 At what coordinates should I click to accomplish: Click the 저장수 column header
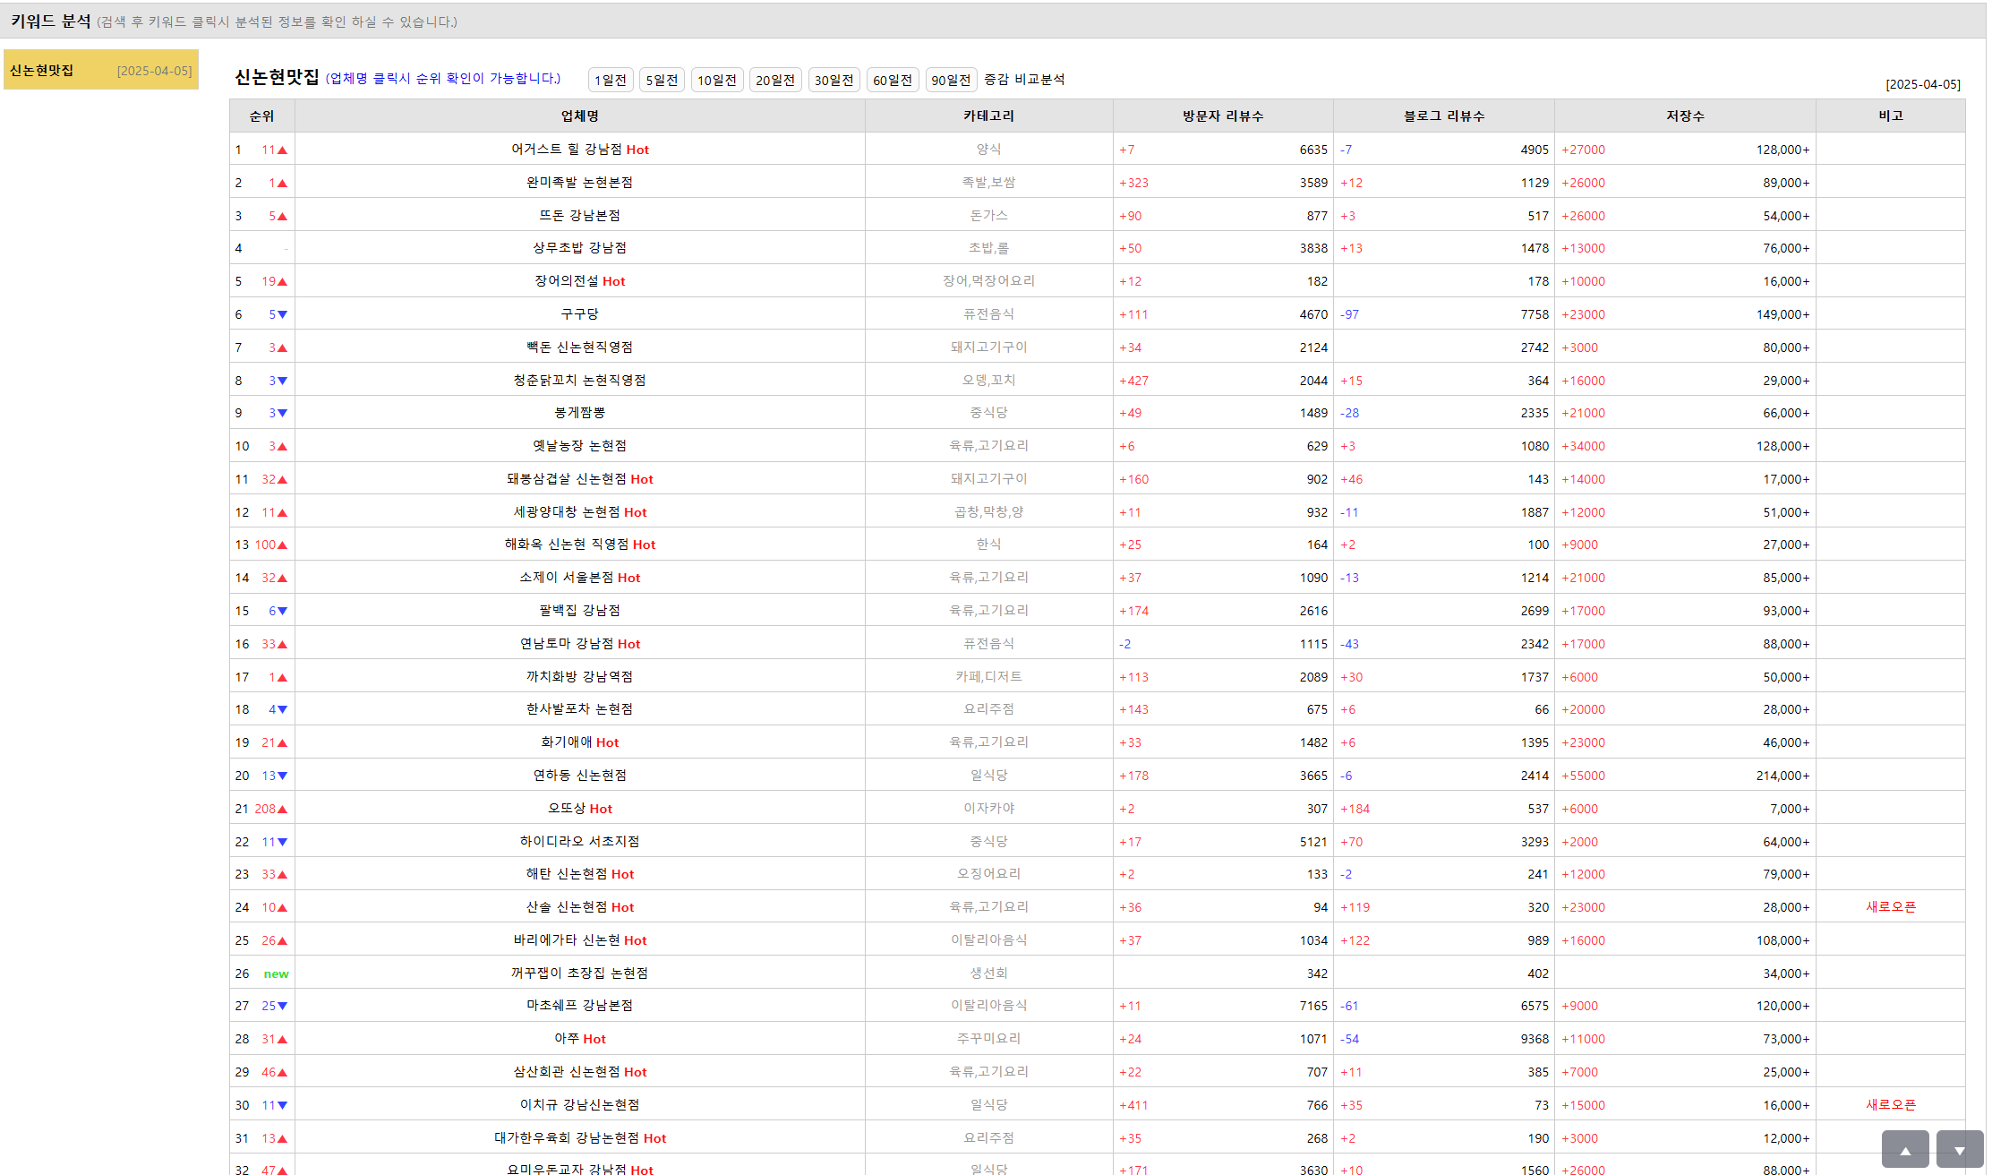[1684, 116]
